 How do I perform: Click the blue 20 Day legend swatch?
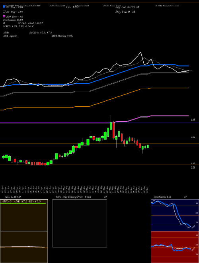tap(4, 7)
